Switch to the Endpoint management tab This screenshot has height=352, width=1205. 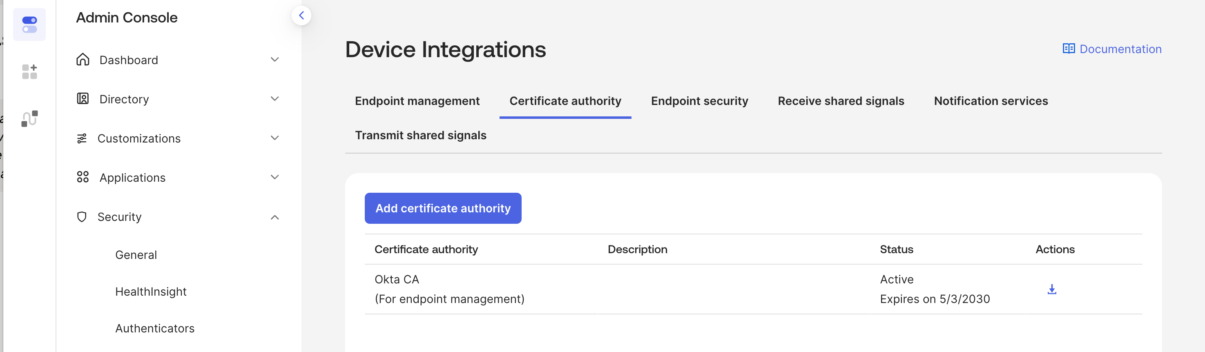[x=417, y=101]
